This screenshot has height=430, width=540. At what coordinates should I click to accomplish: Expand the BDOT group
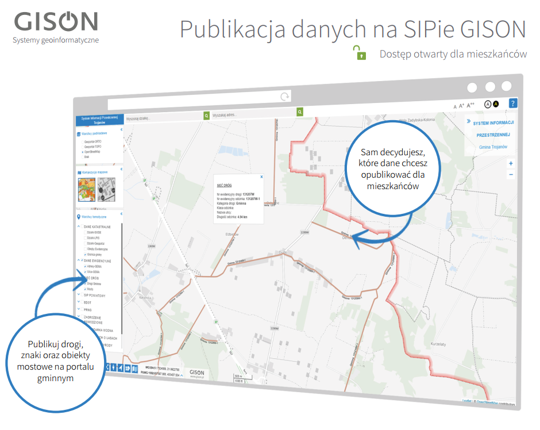[79, 302]
